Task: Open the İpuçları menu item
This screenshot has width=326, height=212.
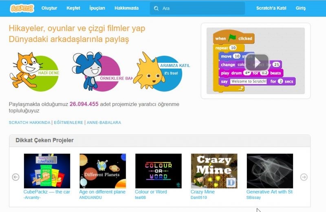Action: [97, 8]
